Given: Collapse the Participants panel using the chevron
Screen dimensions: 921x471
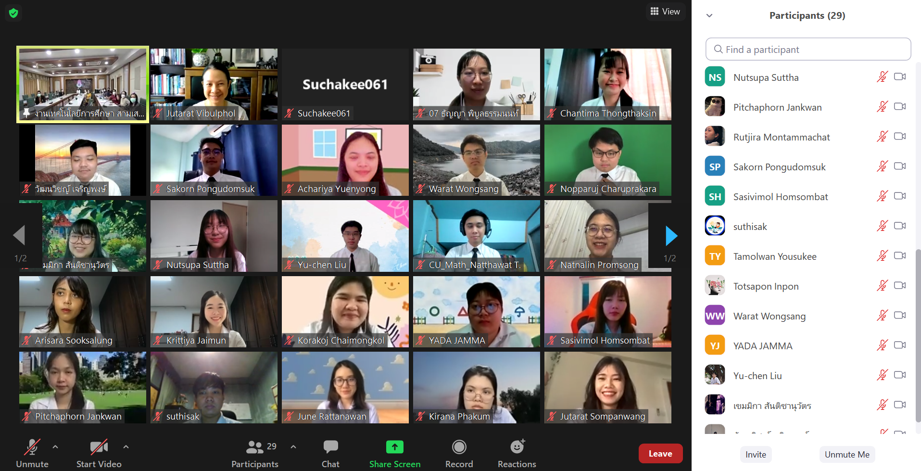Looking at the screenshot, I should (x=709, y=15).
